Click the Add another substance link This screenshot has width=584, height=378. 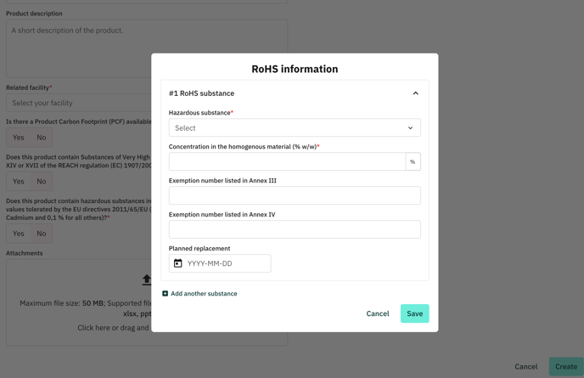coord(204,294)
